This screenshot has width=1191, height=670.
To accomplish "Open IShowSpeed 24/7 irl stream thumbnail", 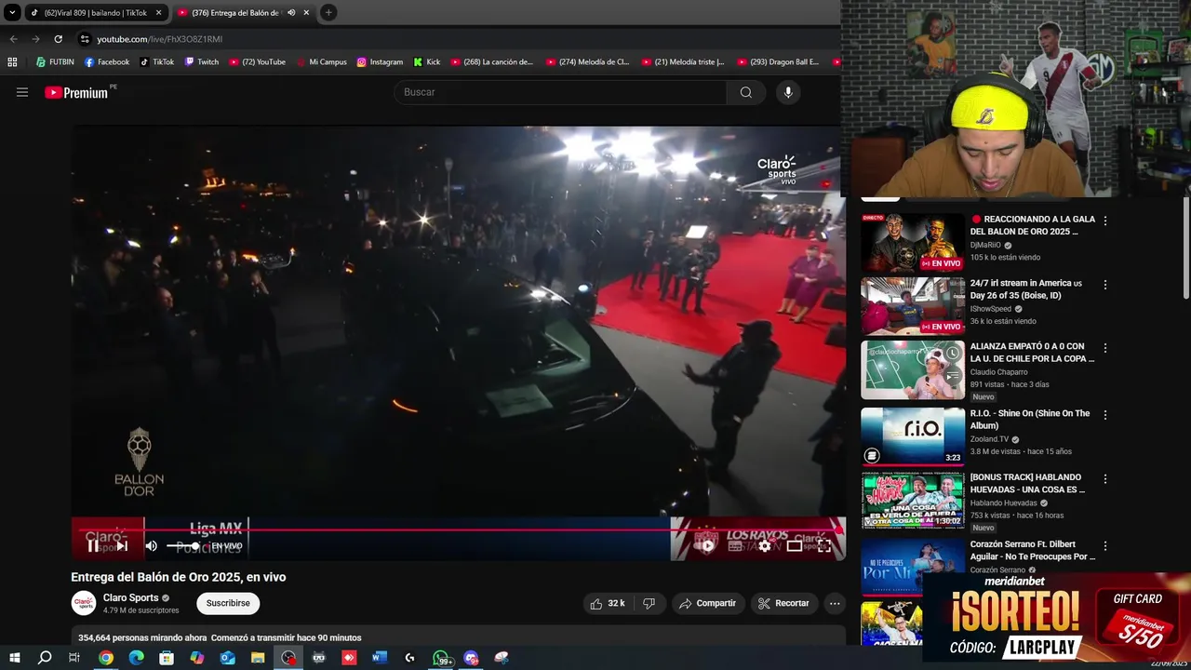I will 913,306.
